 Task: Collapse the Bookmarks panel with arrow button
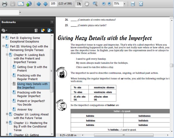52,22
